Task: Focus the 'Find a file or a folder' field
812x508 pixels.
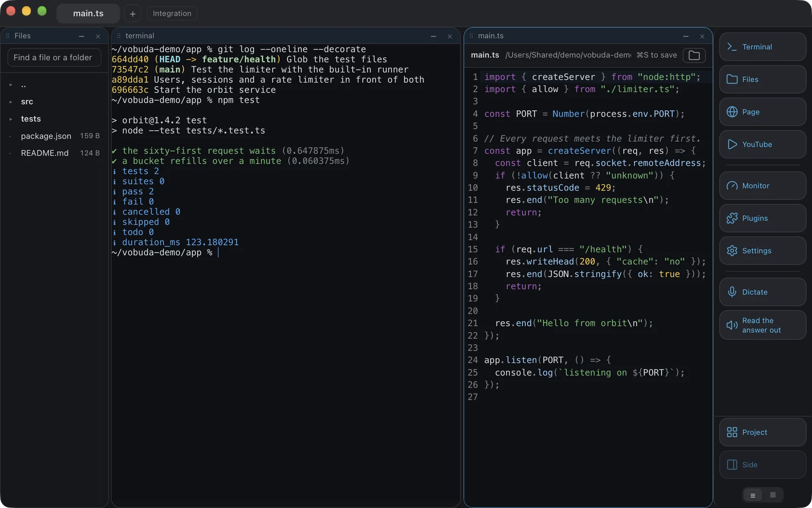Action: (x=54, y=57)
